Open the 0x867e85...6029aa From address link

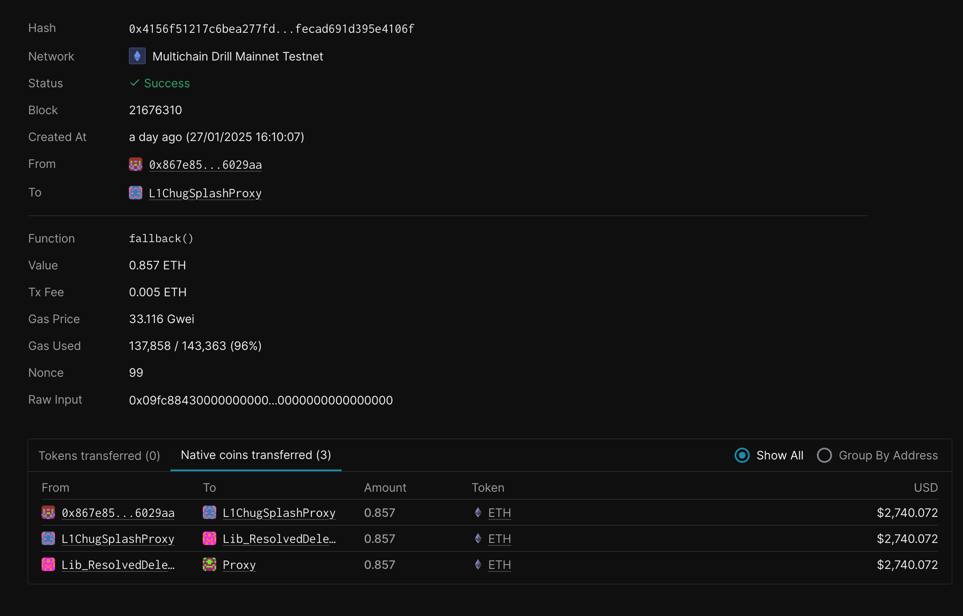click(205, 164)
